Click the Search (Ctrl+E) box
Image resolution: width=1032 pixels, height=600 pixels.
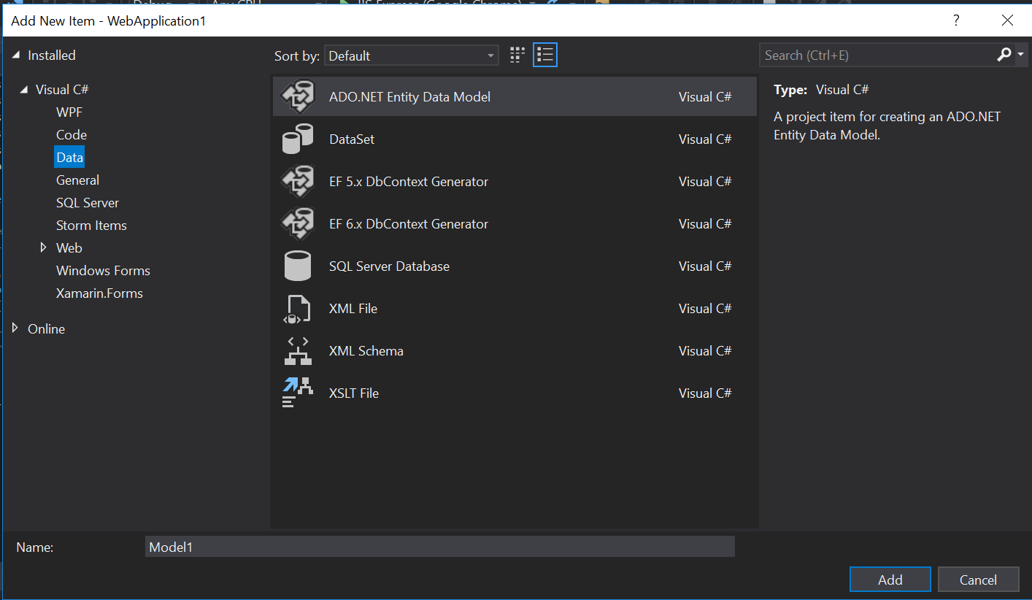pyautogui.click(x=877, y=55)
